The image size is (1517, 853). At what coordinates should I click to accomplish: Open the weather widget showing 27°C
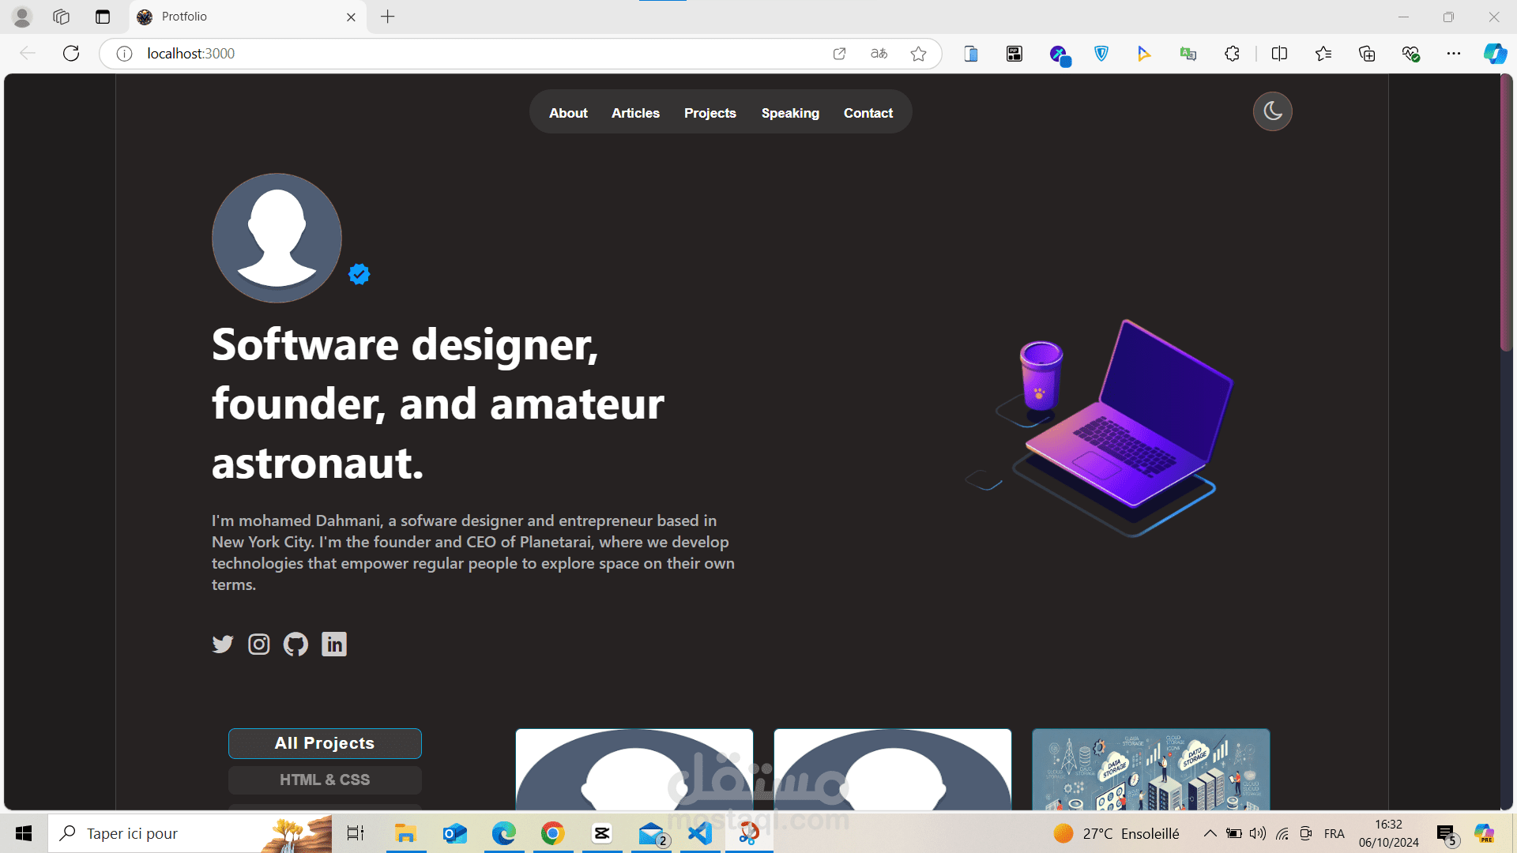pyautogui.click(x=1116, y=833)
